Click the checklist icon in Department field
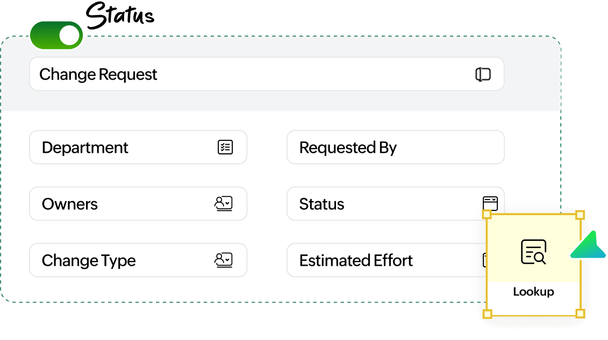608x340 pixels. [x=225, y=147]
